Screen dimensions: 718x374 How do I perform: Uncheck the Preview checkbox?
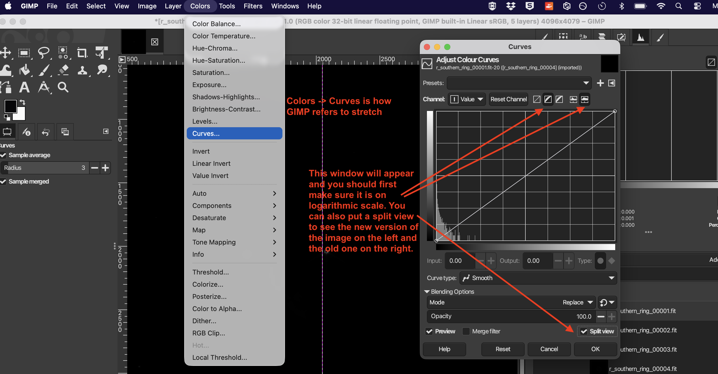pyautogui.click(x=429, y=331)
